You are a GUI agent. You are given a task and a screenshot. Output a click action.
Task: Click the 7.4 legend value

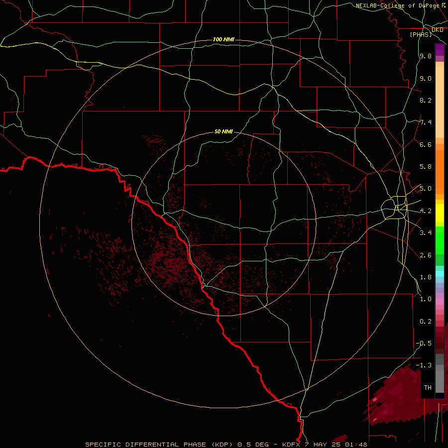pos(426,122)
